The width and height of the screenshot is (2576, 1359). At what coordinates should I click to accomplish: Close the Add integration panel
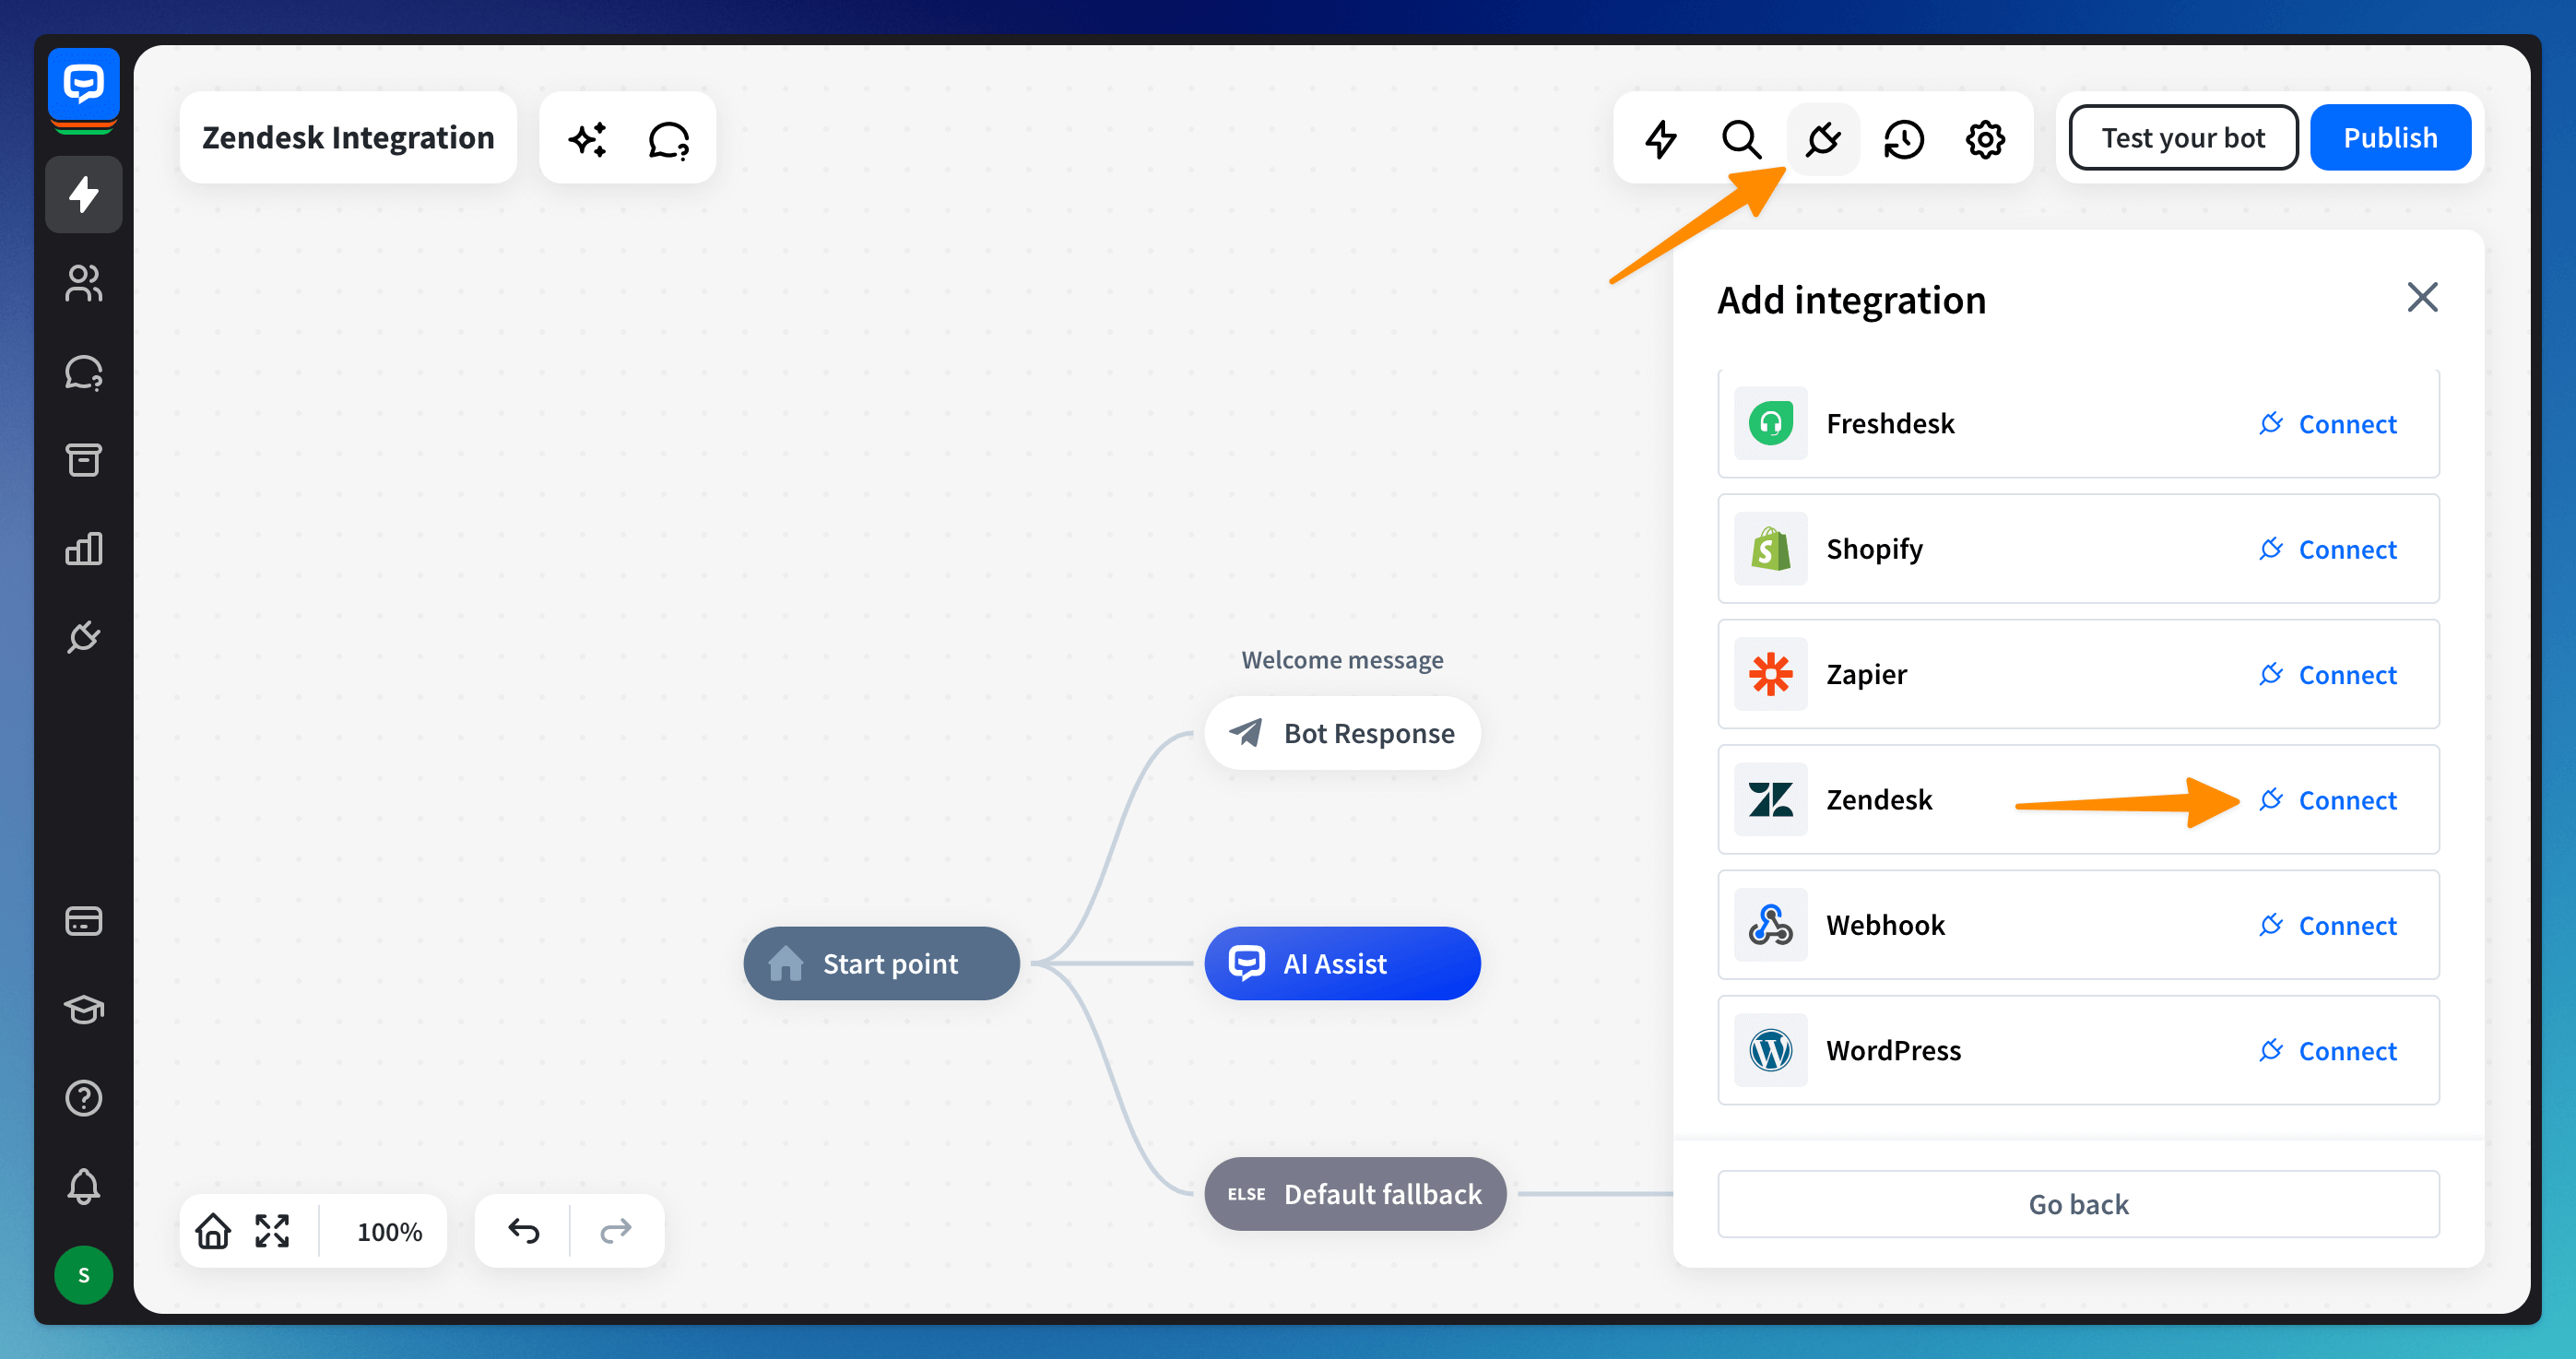2421,297
